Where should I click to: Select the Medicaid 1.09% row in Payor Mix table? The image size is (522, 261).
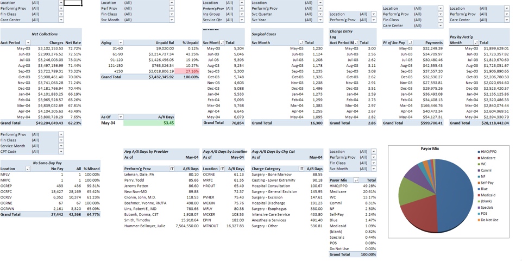click(x=353, y=225)
